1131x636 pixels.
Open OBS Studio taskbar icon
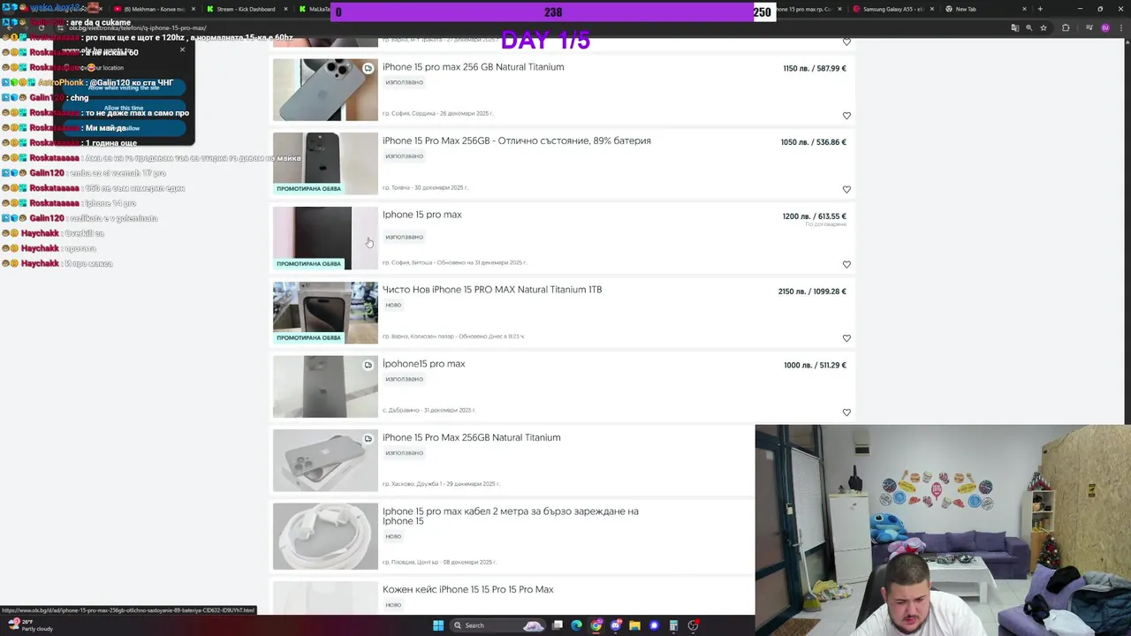694,625
